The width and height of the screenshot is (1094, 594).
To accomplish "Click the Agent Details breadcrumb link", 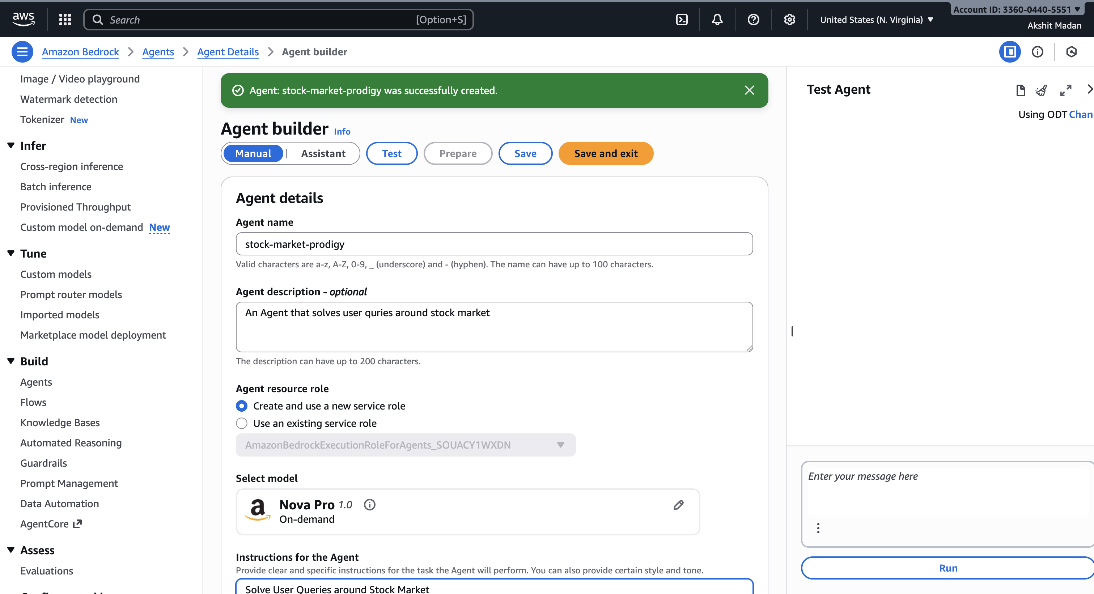I will (x=228, y=52).
